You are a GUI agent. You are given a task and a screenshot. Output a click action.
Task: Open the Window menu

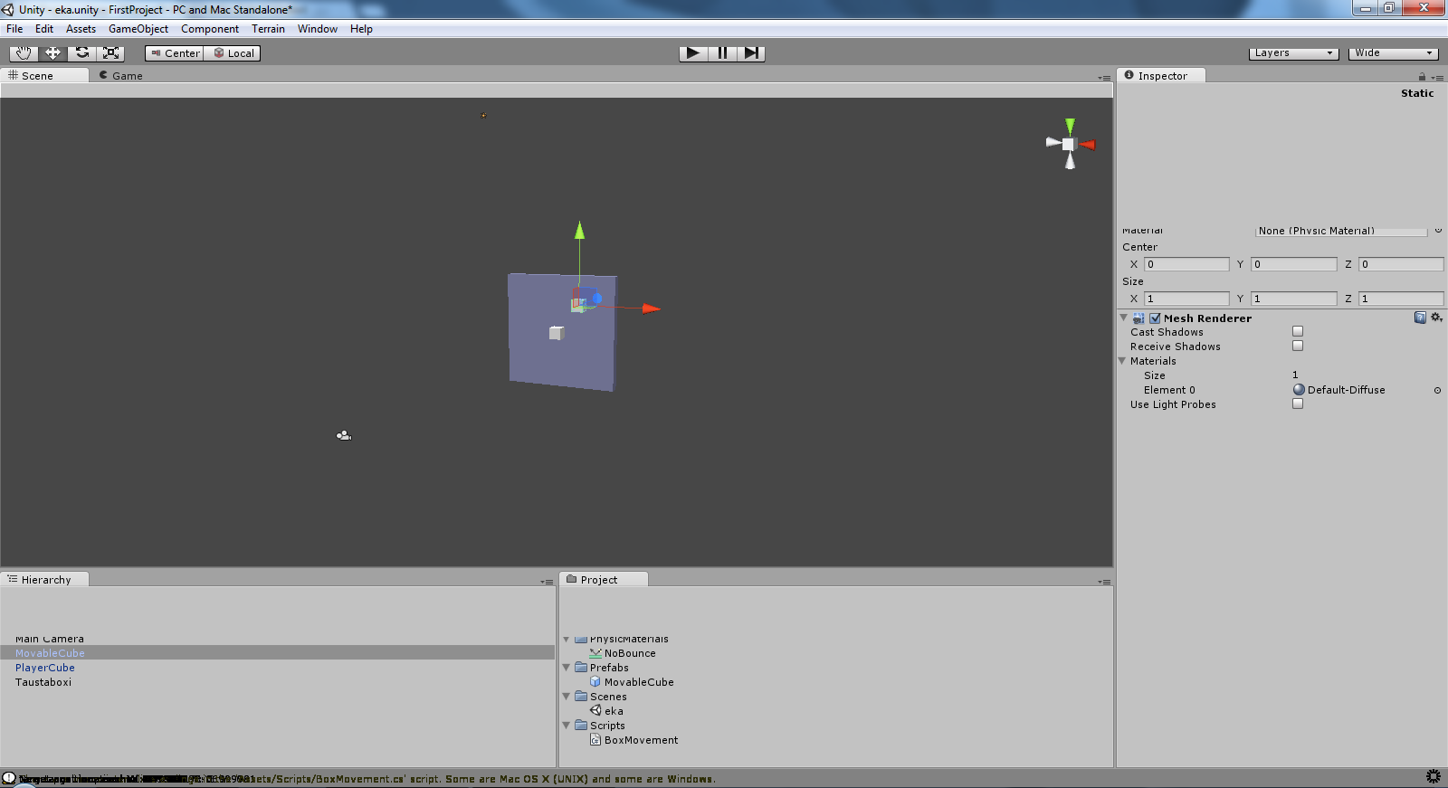(x=318, y=29)
